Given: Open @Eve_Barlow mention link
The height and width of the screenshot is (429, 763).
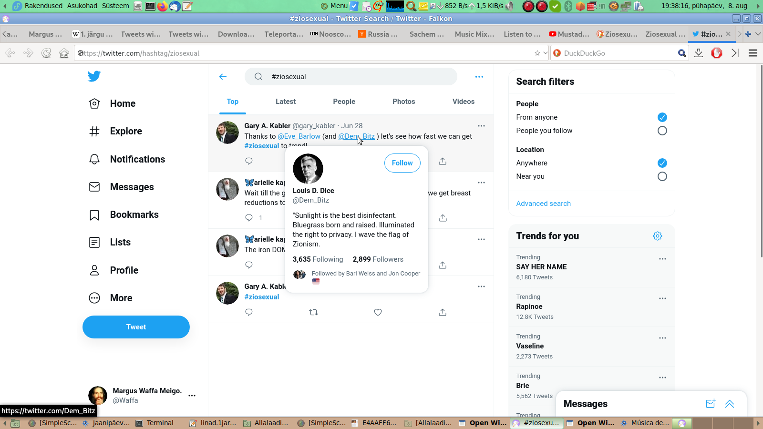Looking at the screenshot, I should 299,136.
